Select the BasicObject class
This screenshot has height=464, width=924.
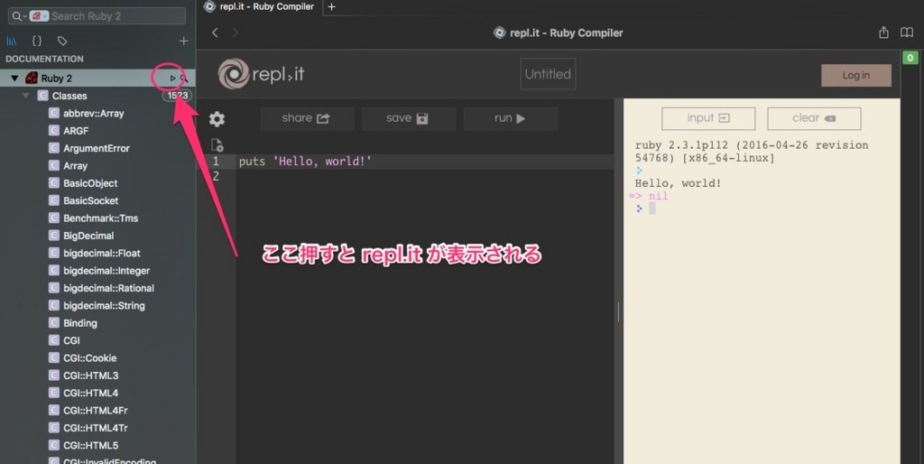[90, 183]
